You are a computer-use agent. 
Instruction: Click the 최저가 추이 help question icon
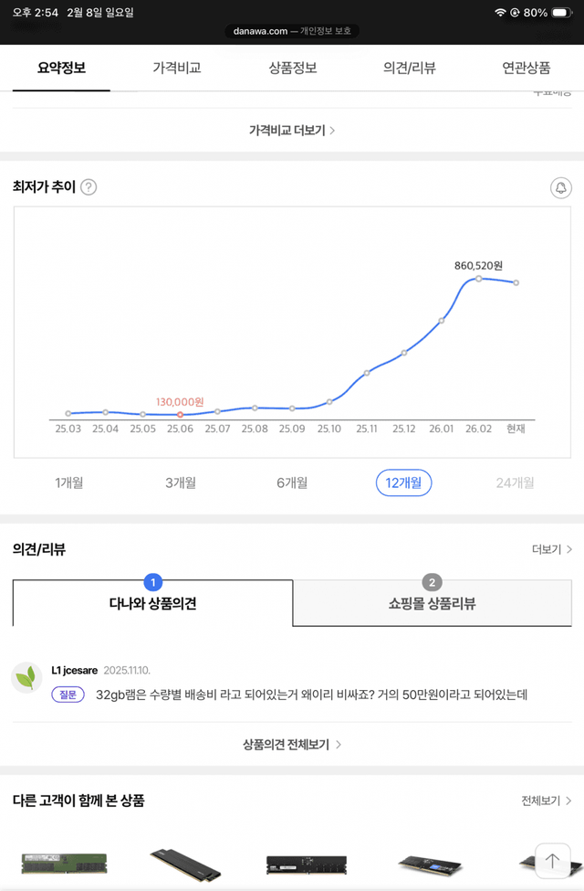coord(89,187)
